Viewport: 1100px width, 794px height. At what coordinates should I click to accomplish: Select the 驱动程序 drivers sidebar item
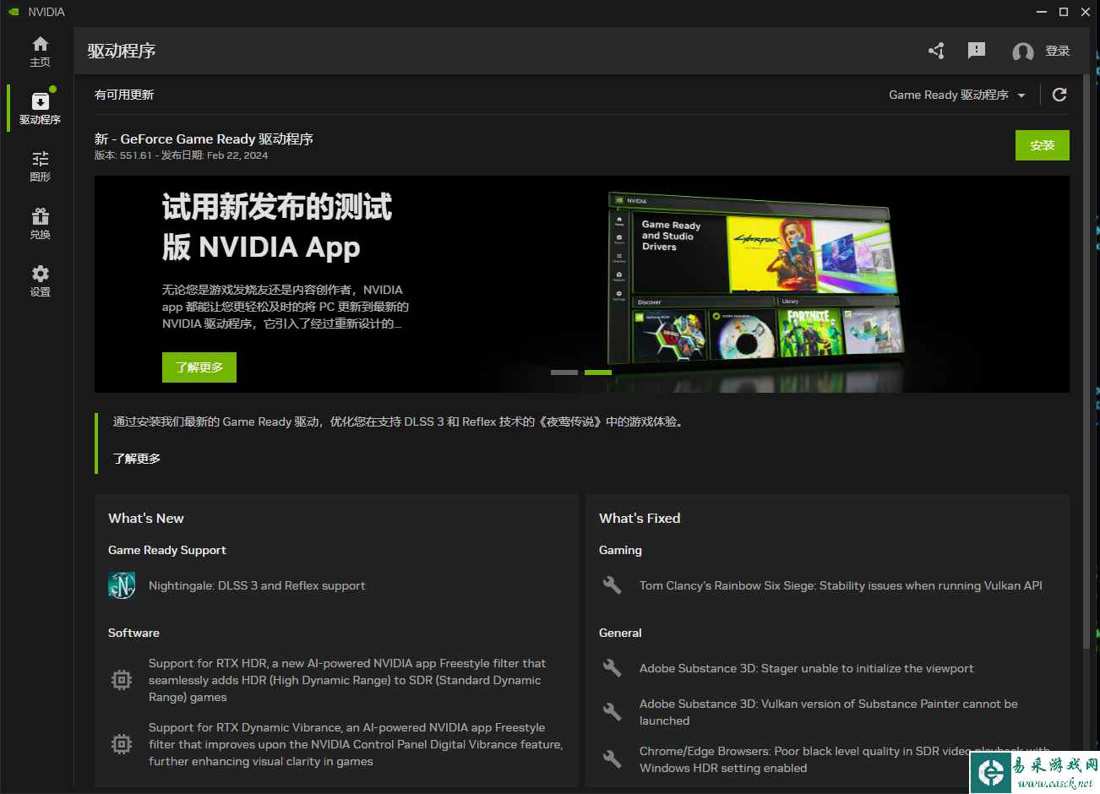[x=40, y=108]
